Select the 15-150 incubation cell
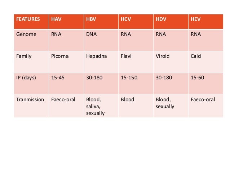230x172 pixels. pyautogui.click(x=136, y=84)
